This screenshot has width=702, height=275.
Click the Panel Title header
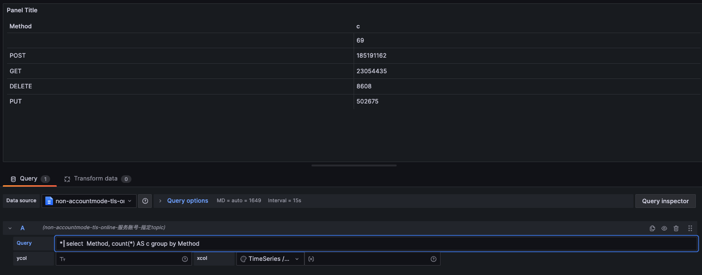click(22, 10)
